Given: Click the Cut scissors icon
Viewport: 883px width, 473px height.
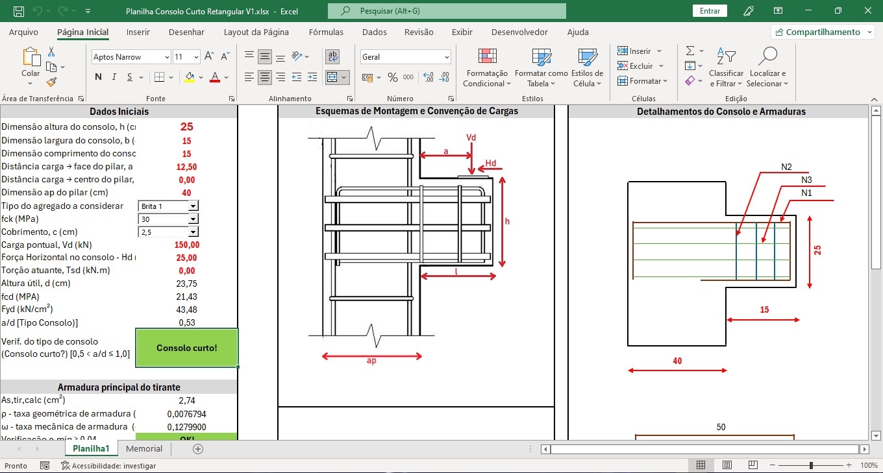Looking at the screenshot, I should (51, 52).
